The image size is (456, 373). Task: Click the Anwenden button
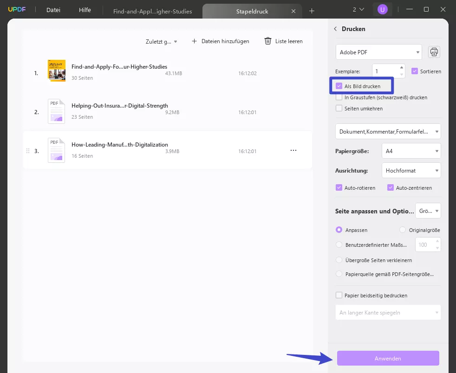tap(388, 358)
